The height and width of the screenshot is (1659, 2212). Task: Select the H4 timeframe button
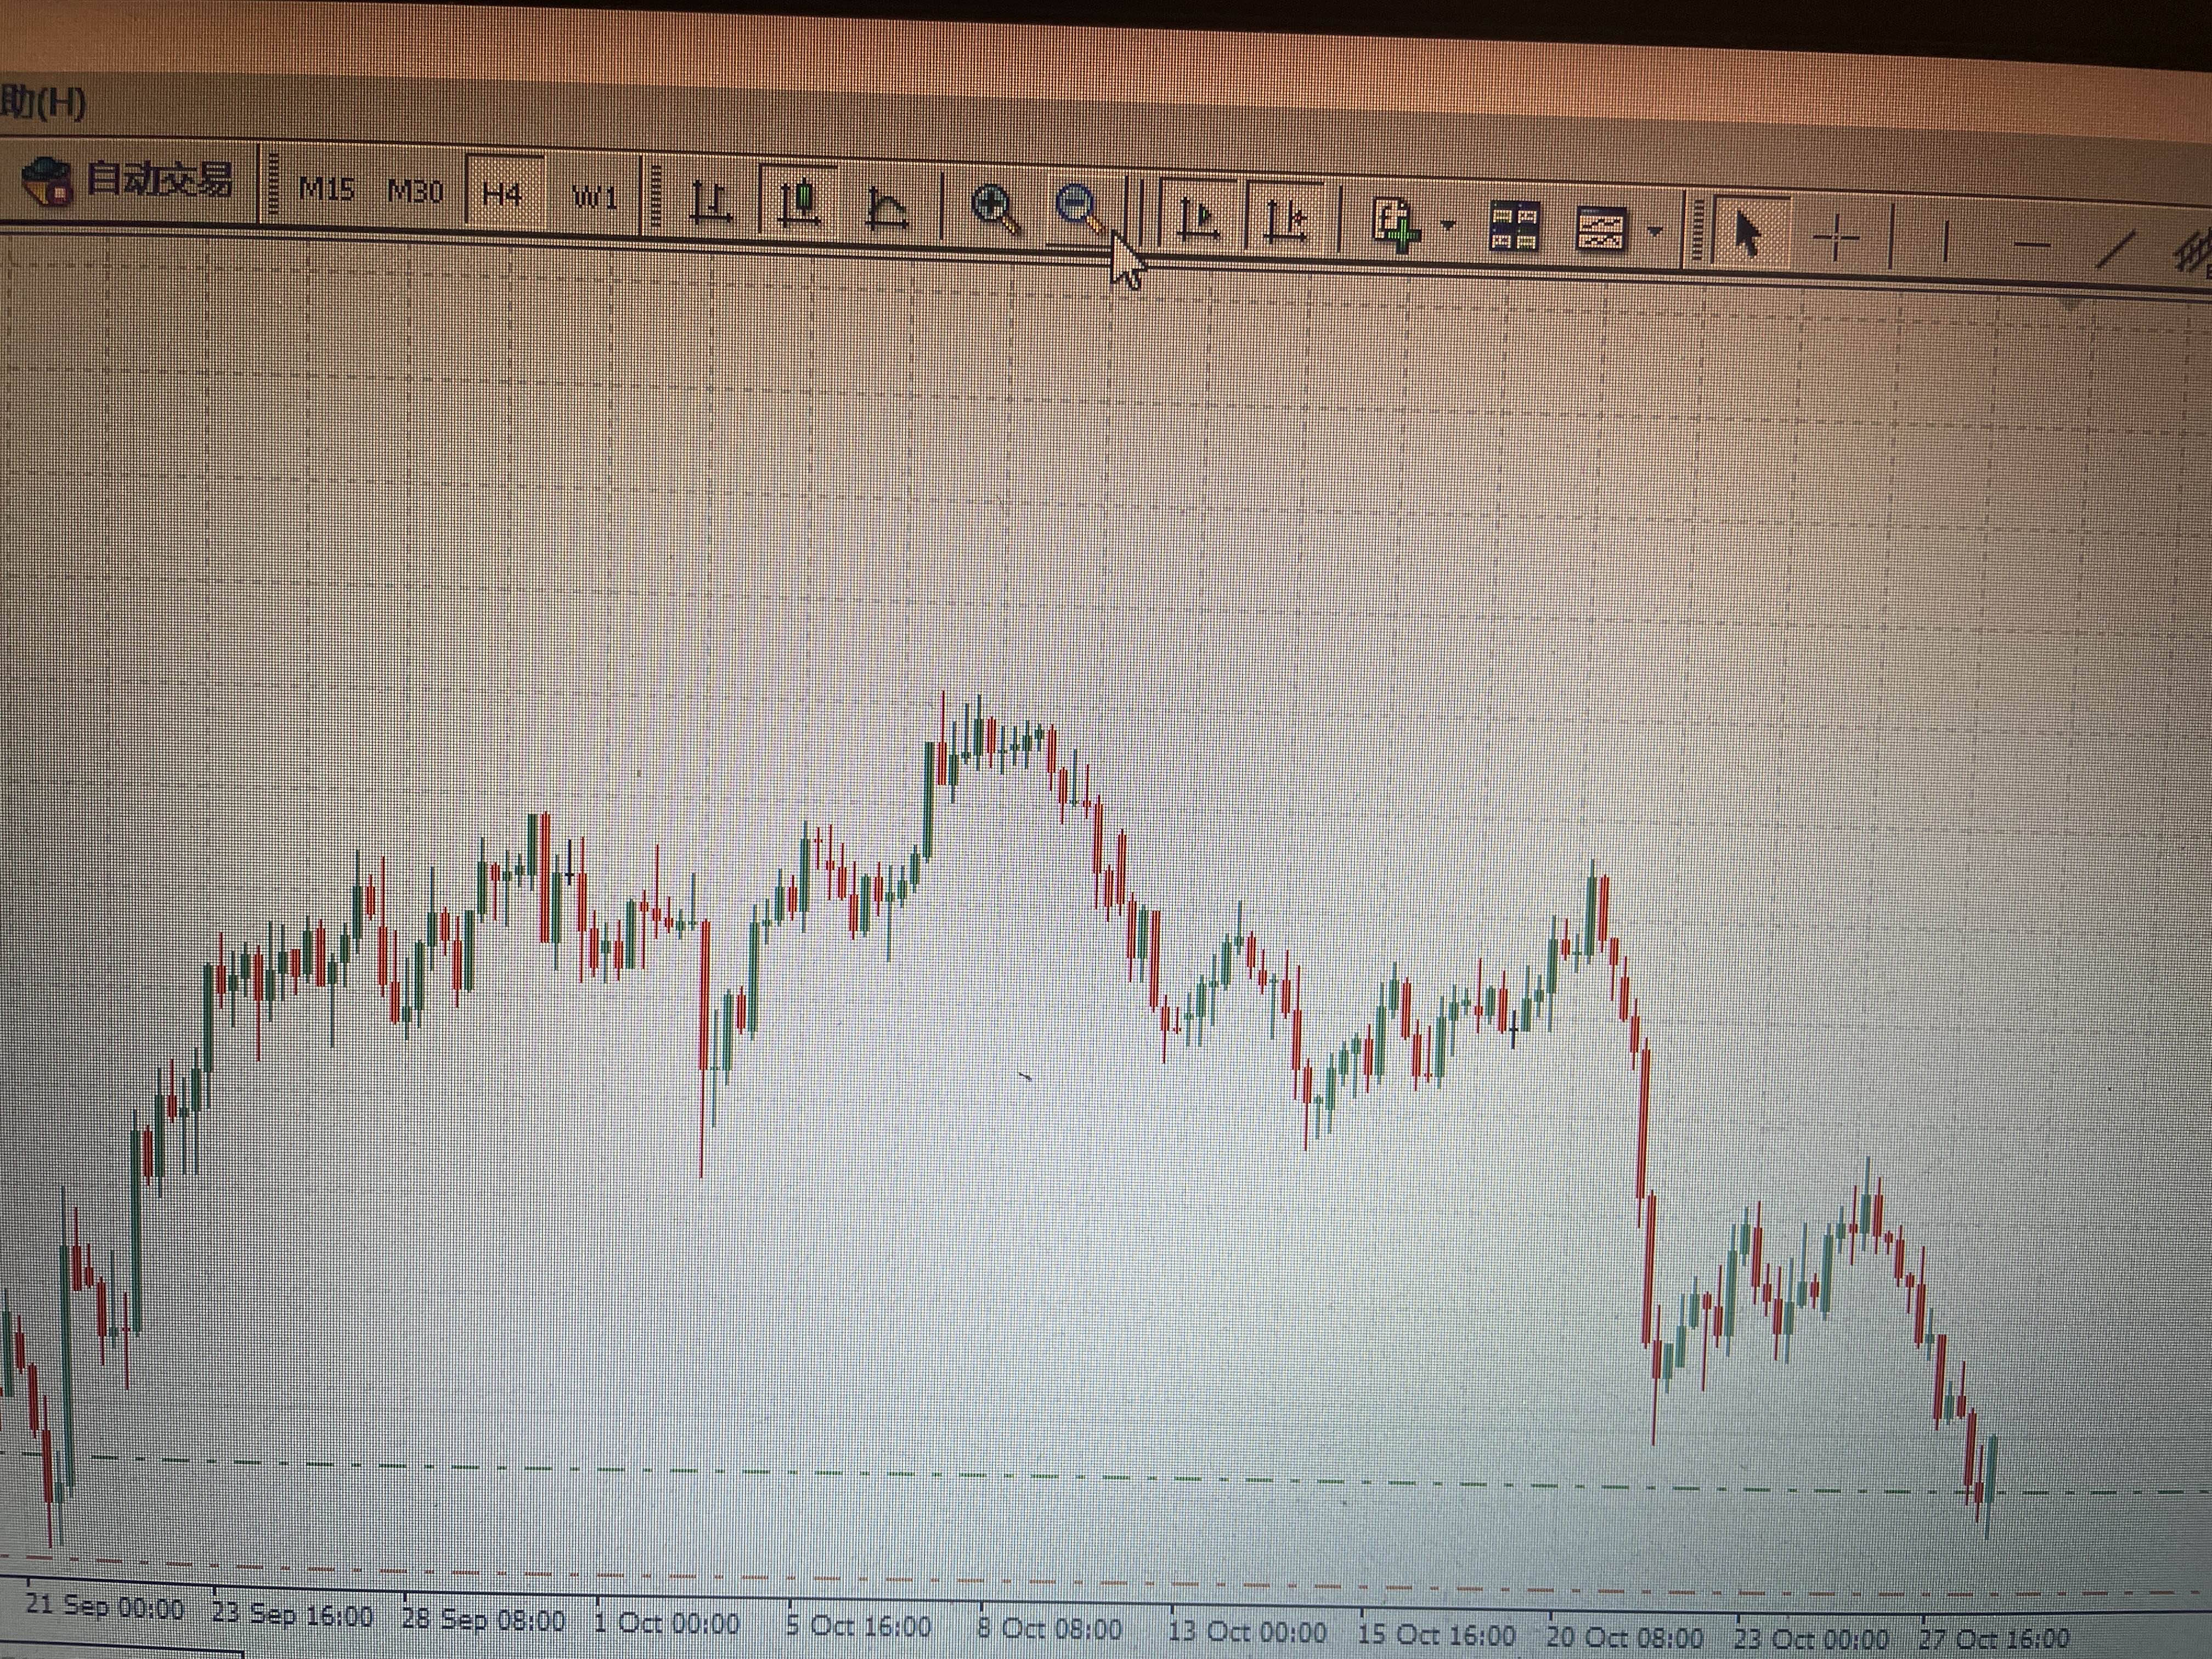[502, 193]
